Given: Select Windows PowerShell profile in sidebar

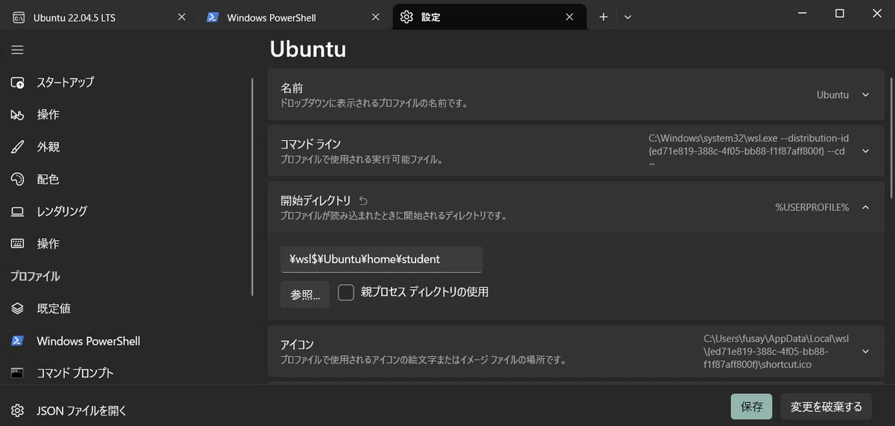Looking at the screenshot, I should (127, 341).
